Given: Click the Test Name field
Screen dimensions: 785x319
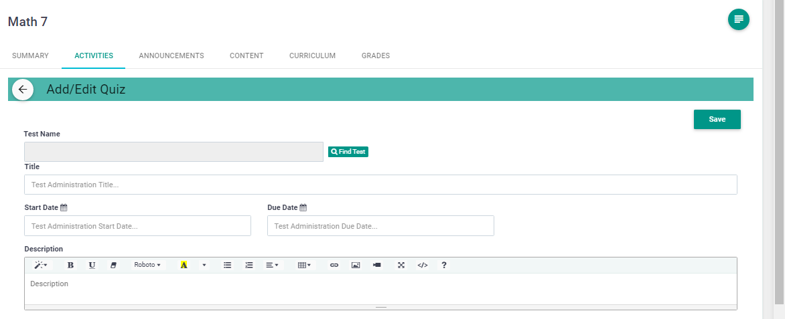Looking at the screenshot, I should (x=173, y=152).
